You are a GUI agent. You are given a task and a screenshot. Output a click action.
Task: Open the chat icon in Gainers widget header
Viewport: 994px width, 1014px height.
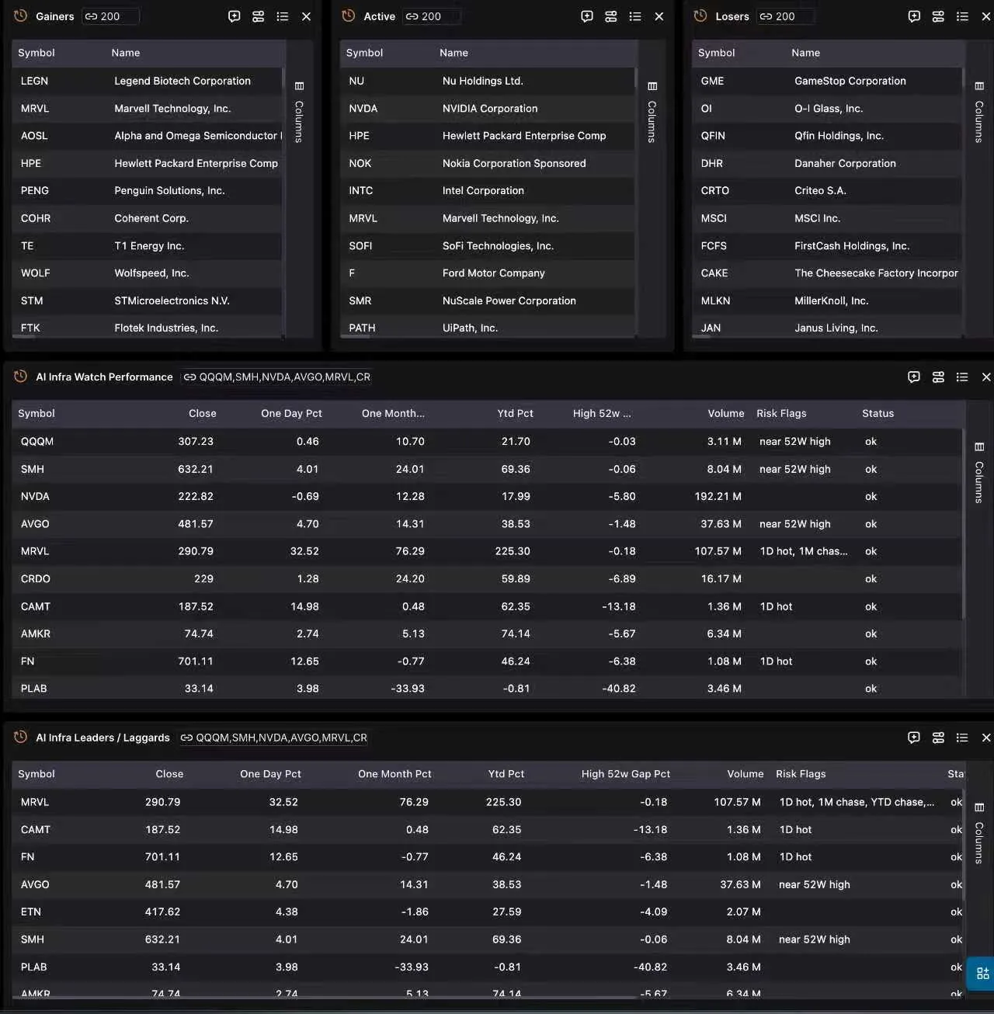pyautogui.click(x=234, y=16)
